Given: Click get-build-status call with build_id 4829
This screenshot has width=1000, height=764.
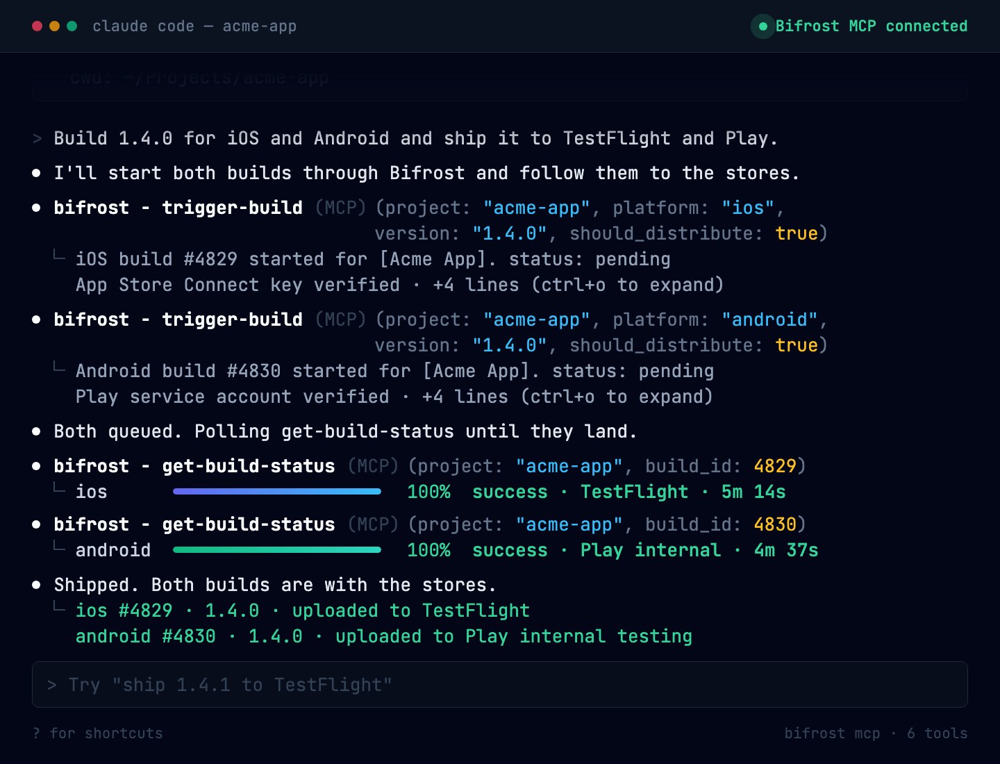Looking at the screenshot, I should click(x=430, y=466).
